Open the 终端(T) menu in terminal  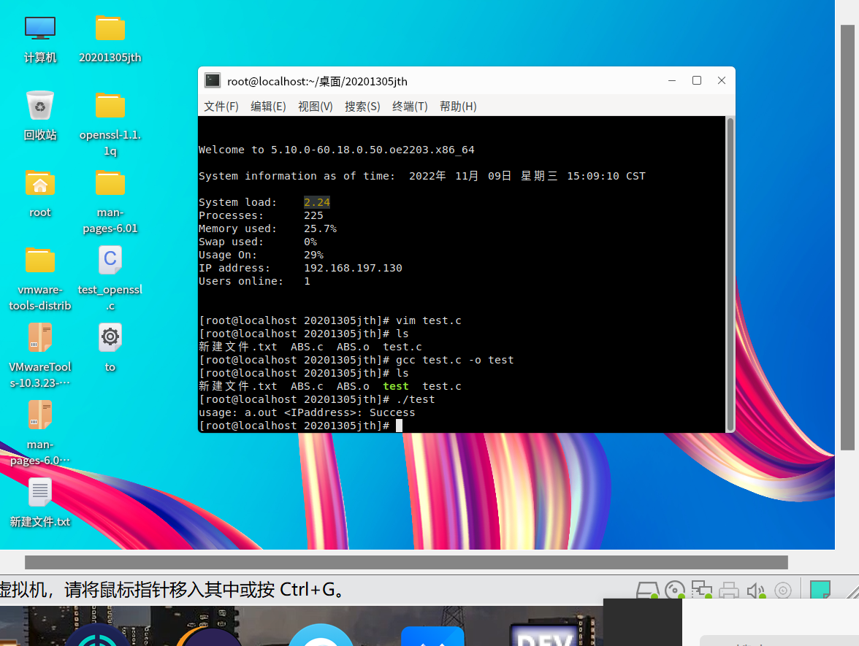(x=410, y=107)
